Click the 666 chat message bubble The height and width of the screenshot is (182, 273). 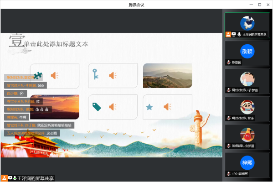pyautogui.click(x=26, y=85)
